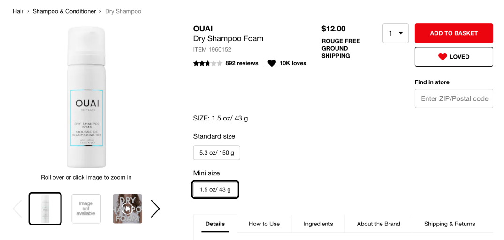Open the quantity dropdown
This screenshot has height=240, width=504.
[395, 33]
